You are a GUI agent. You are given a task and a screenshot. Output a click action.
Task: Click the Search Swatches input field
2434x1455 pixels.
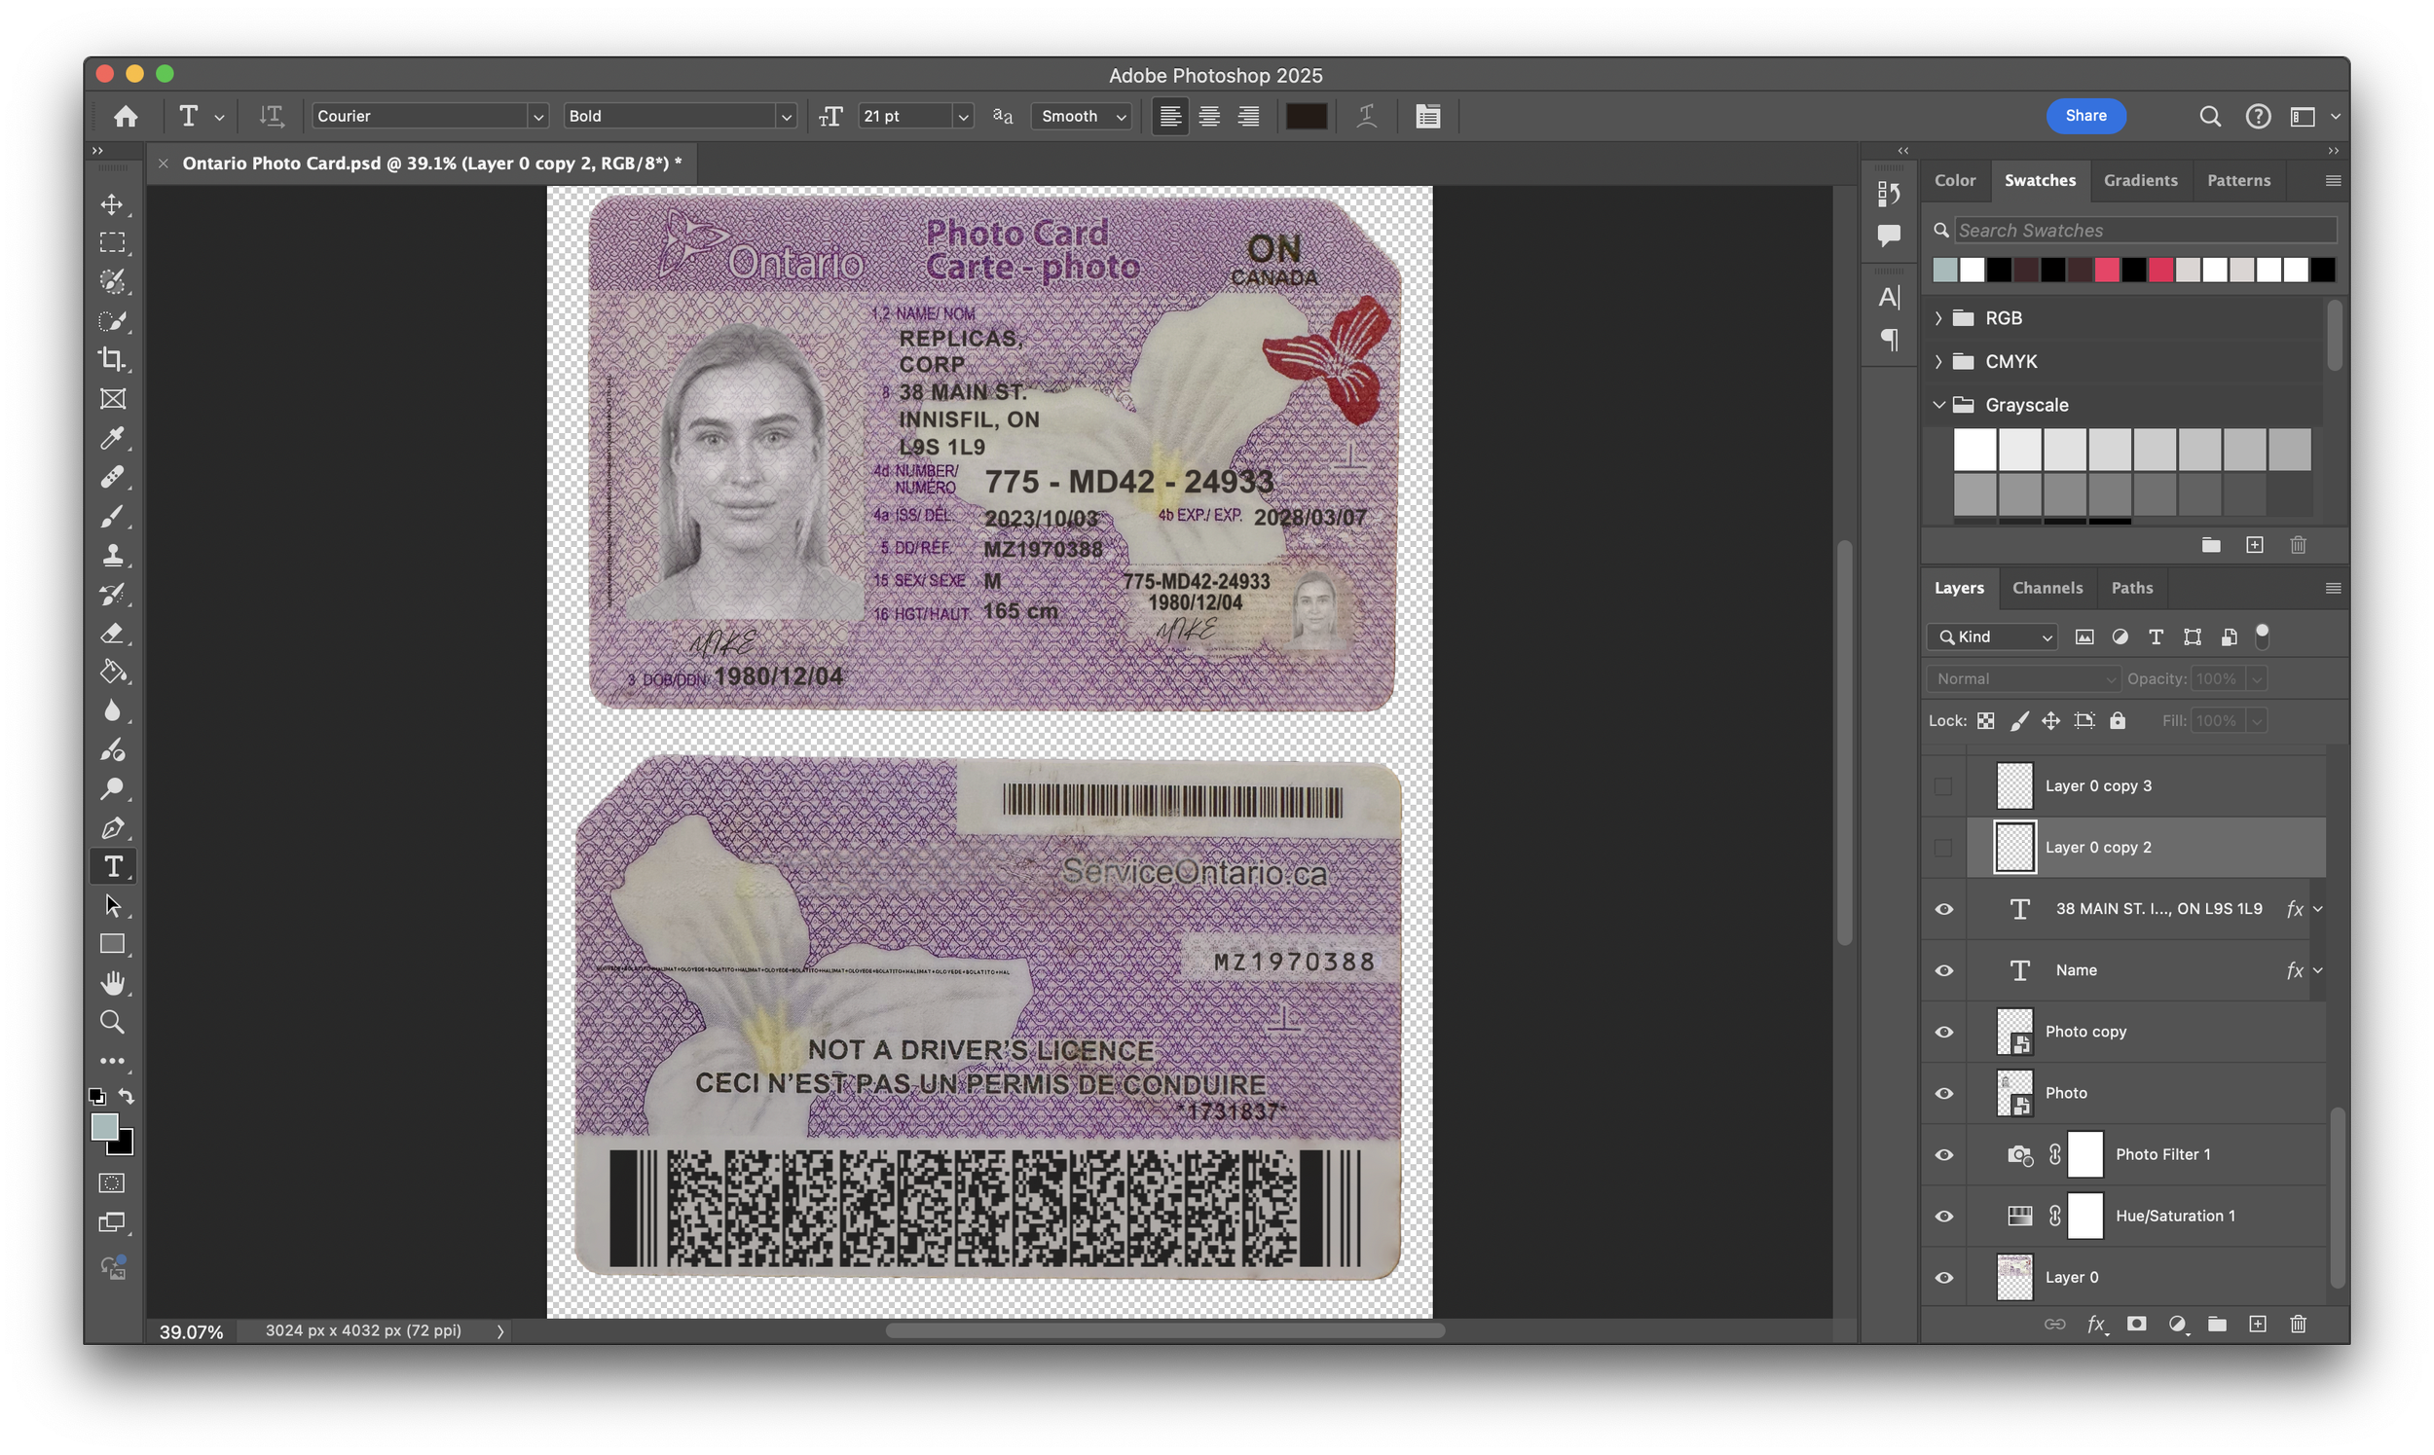(2144, 231)
